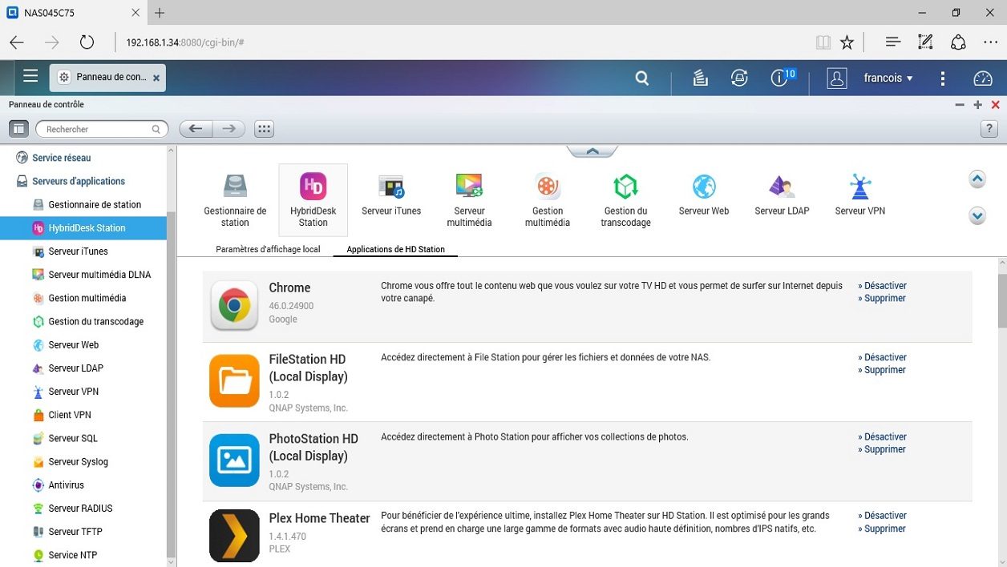Click the user profile avatar icon
Viewport: 1007px width, 567px height.
tap(837, 78)
